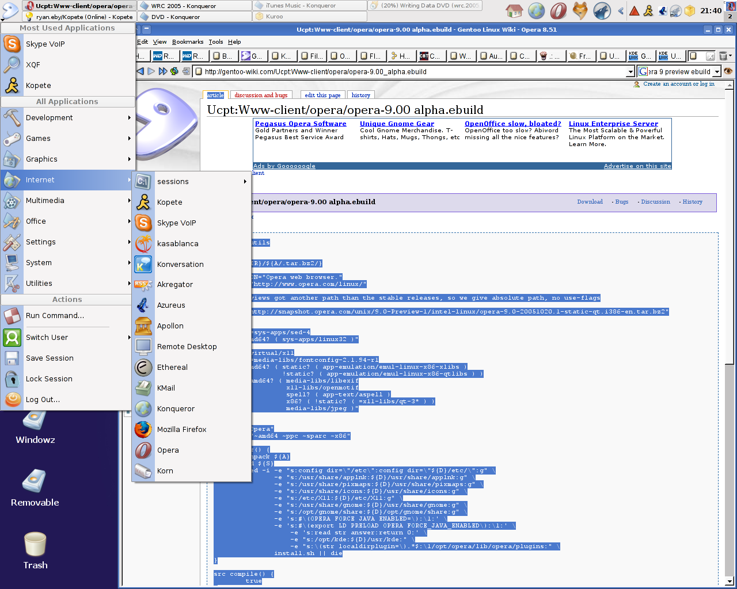Start the kasablanca FTP client
The image size is (737, 589).
pos(192,243)
